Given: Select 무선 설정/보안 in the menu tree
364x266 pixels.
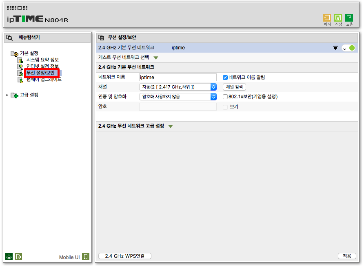Looking at the screenshot, I should click(40, 73).
